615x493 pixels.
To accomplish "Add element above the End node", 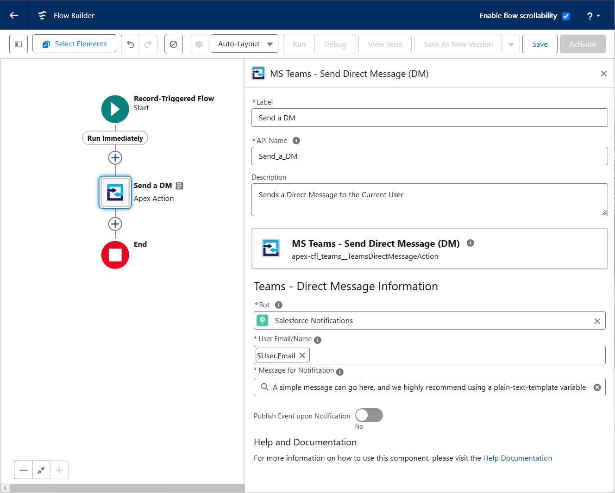I will [x=115, y=224].
